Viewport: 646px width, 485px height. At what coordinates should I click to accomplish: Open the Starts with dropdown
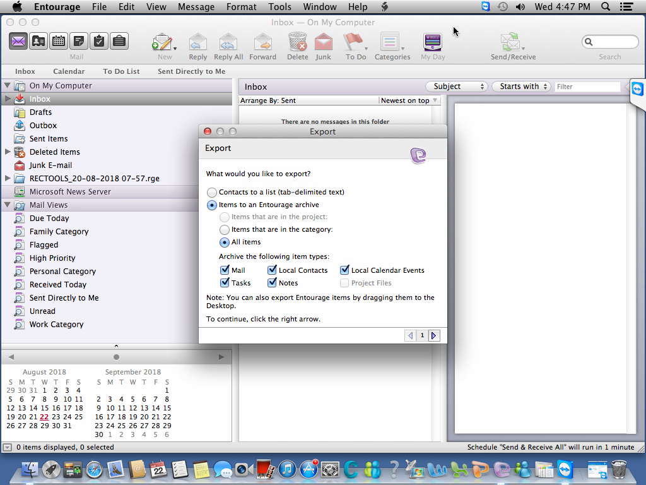tap(521, 87)
